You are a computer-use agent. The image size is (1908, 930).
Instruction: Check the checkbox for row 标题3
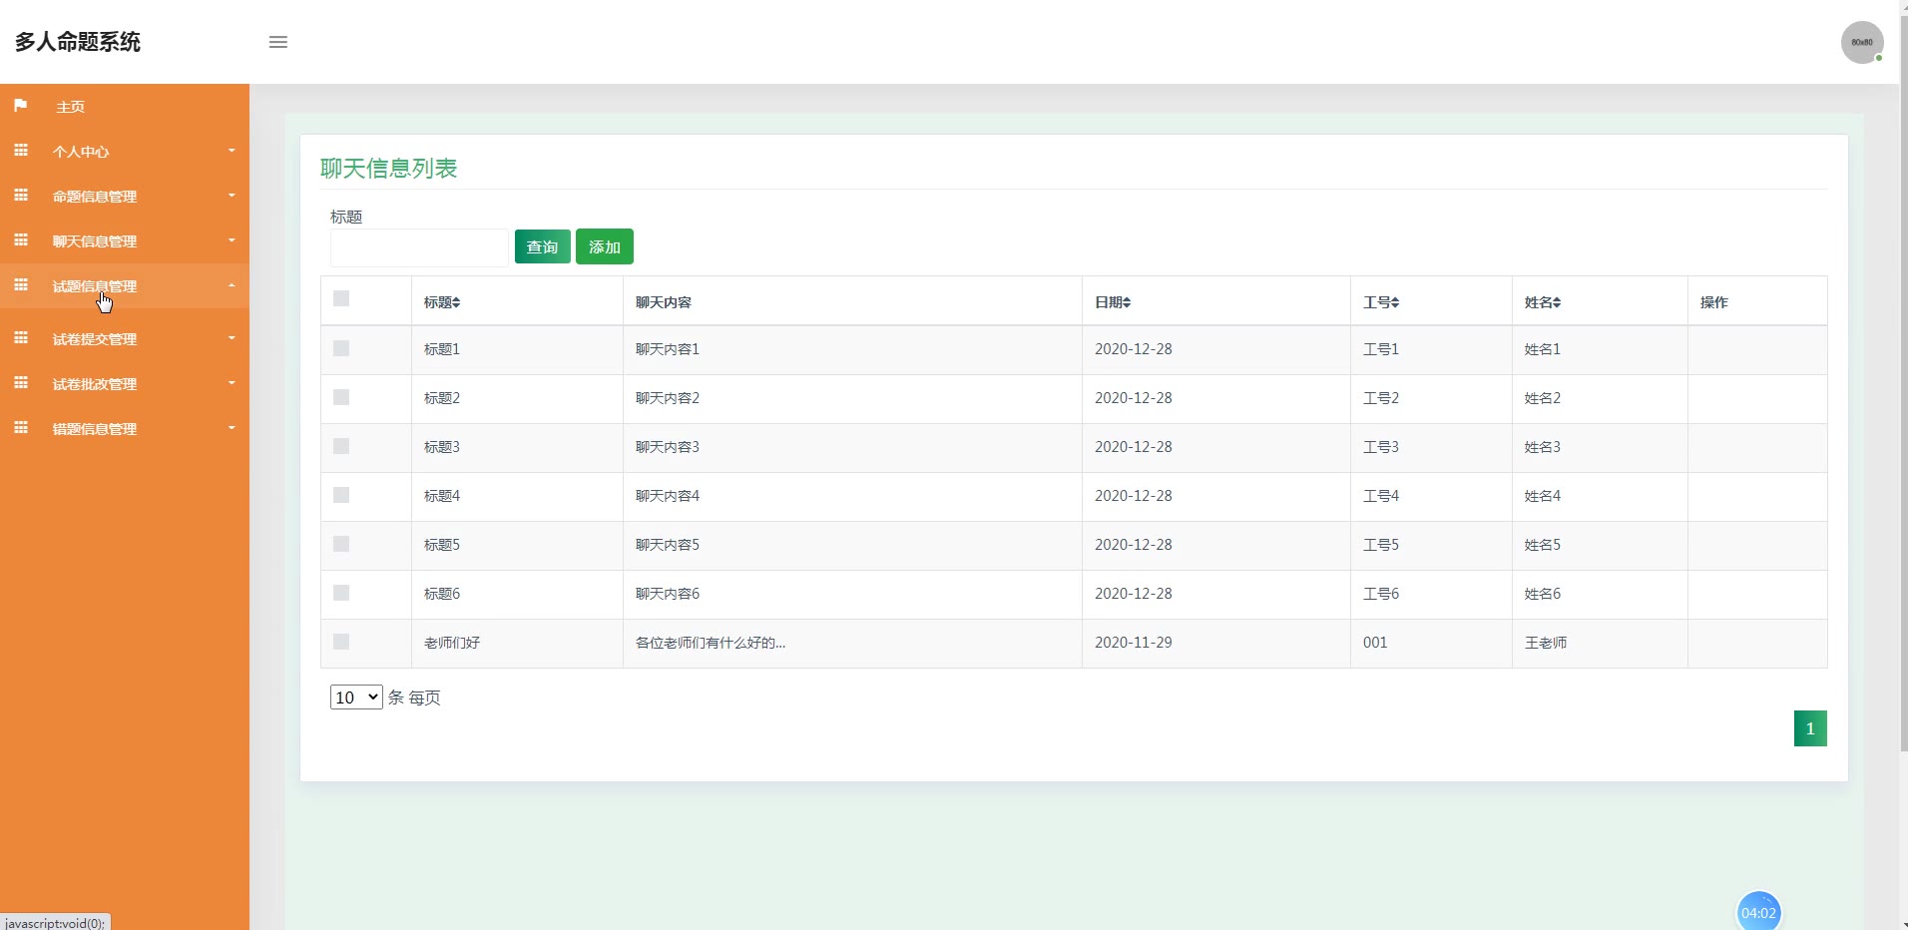341,446
